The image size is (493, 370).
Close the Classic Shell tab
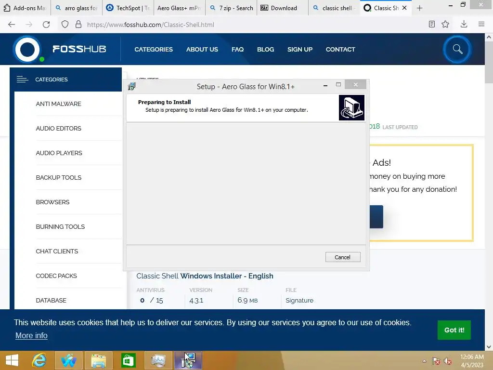click(404, 8)
